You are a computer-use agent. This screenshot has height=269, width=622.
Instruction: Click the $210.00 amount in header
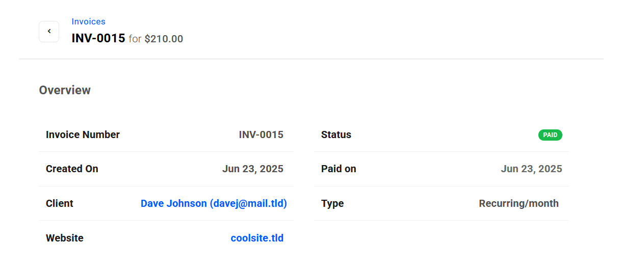164,39
